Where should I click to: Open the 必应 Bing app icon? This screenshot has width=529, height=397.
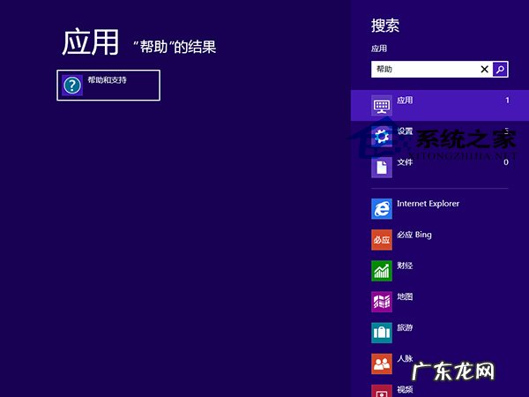pos(382,240)
